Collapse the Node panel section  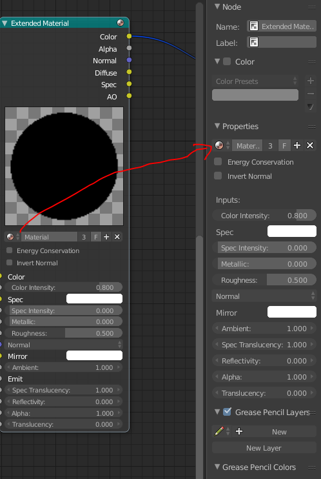217,6
